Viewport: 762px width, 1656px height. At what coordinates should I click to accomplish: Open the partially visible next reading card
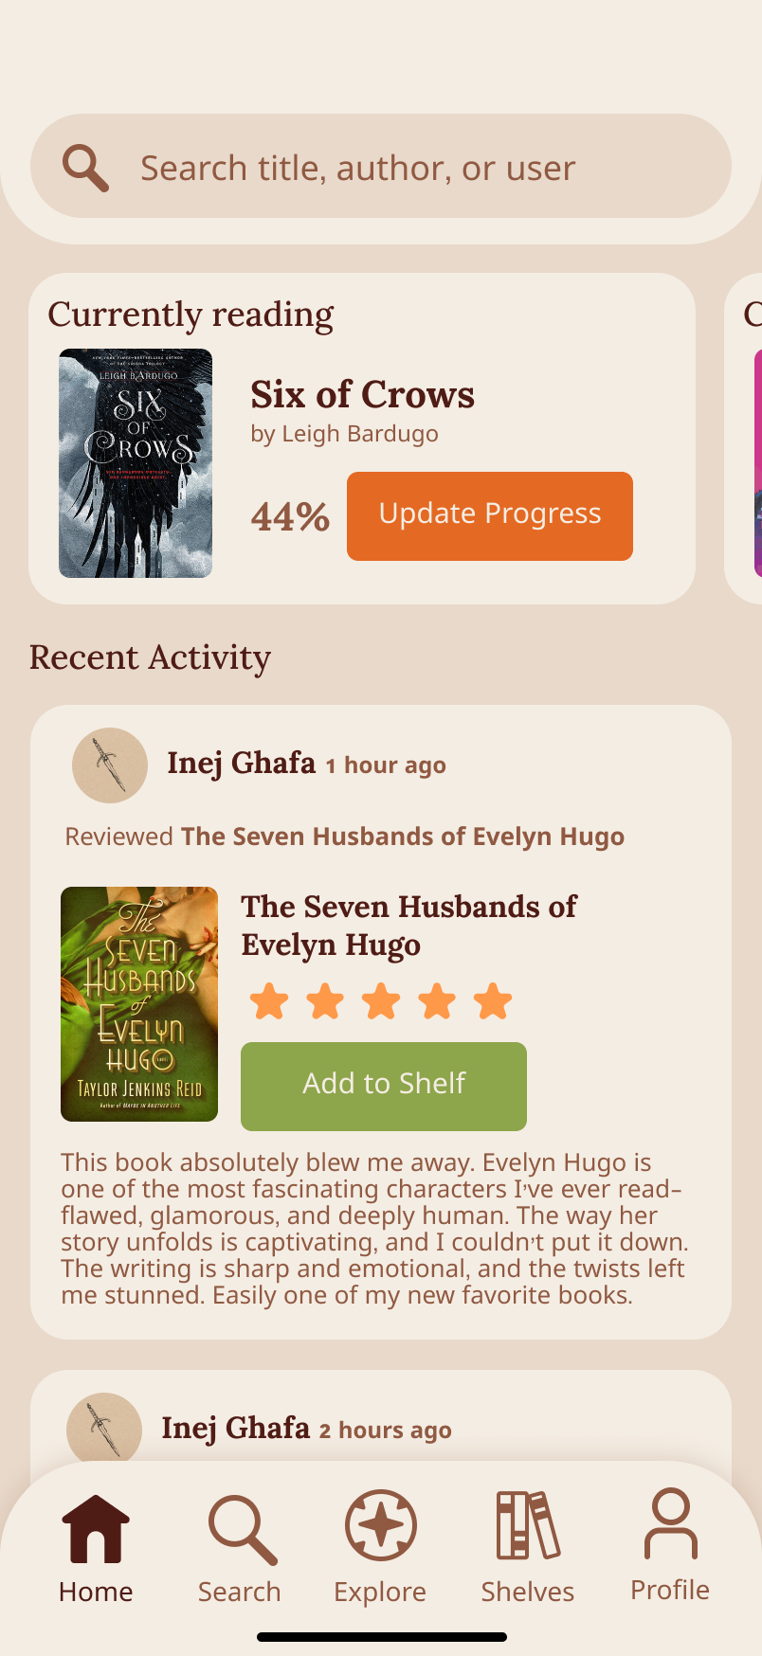coord(745,439)
